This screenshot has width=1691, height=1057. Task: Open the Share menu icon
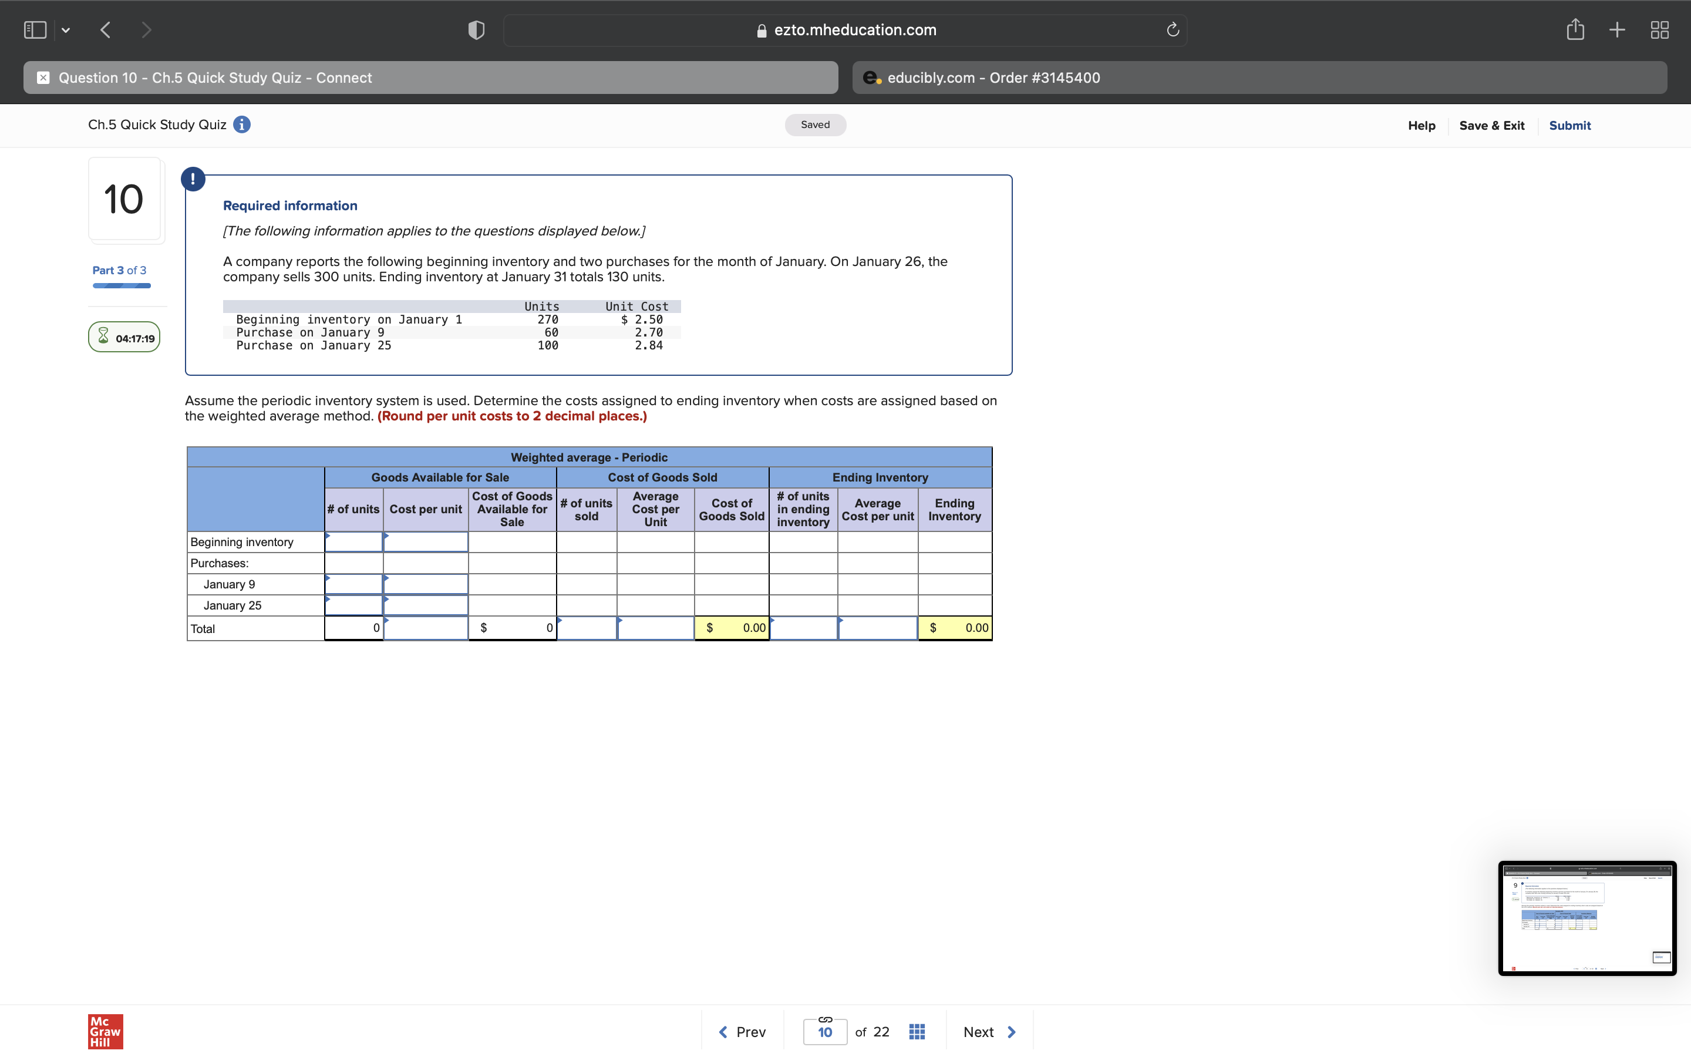1576,29
